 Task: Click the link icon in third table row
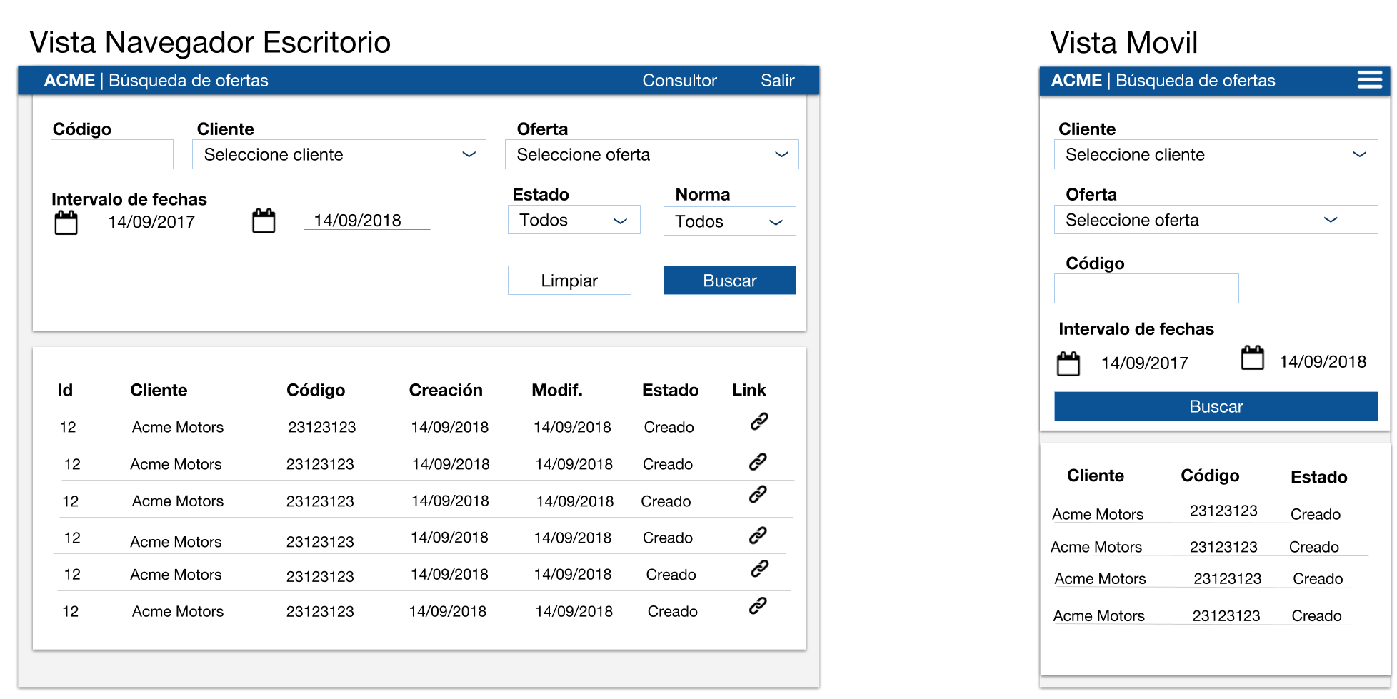tap(758, 494)
